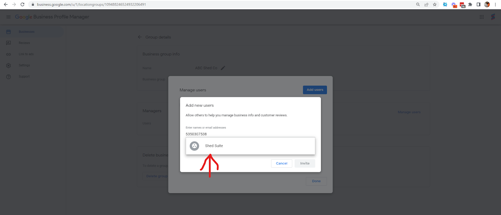501x215 pixels.
Task: Click the blue gear extension icon
Action: pos(445,4)
